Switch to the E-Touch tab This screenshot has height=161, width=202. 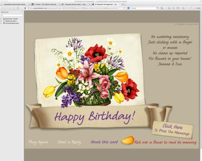[46, 4]
